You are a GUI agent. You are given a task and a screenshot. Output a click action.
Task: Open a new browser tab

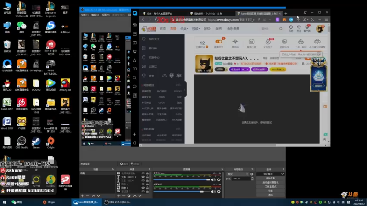(x=286, y=14)
